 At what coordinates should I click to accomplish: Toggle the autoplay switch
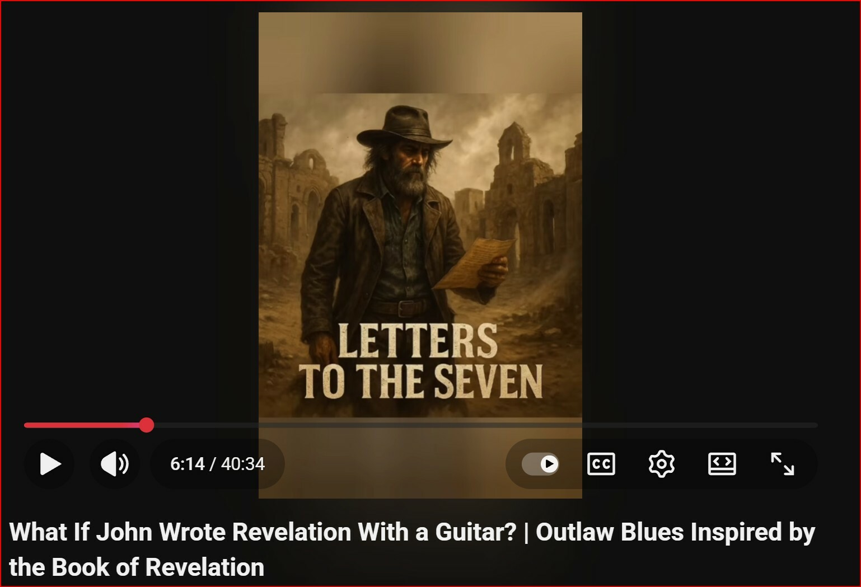[540, 464]
